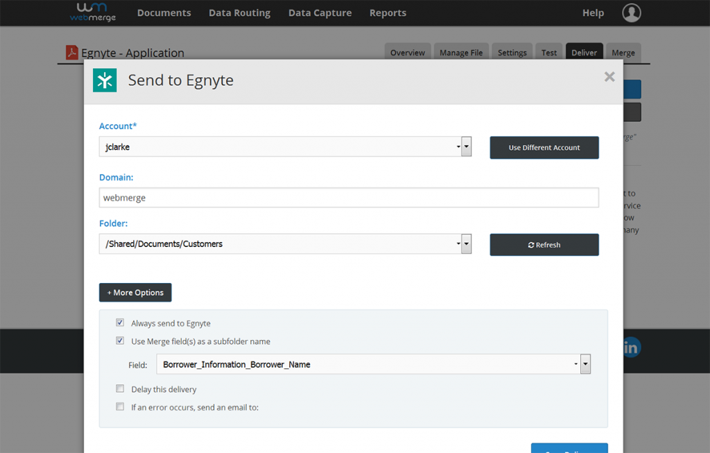Open the Field dropdown for Borrower Name
The height and width of the screenshot is (453, 710).
(x=373, y=364)
